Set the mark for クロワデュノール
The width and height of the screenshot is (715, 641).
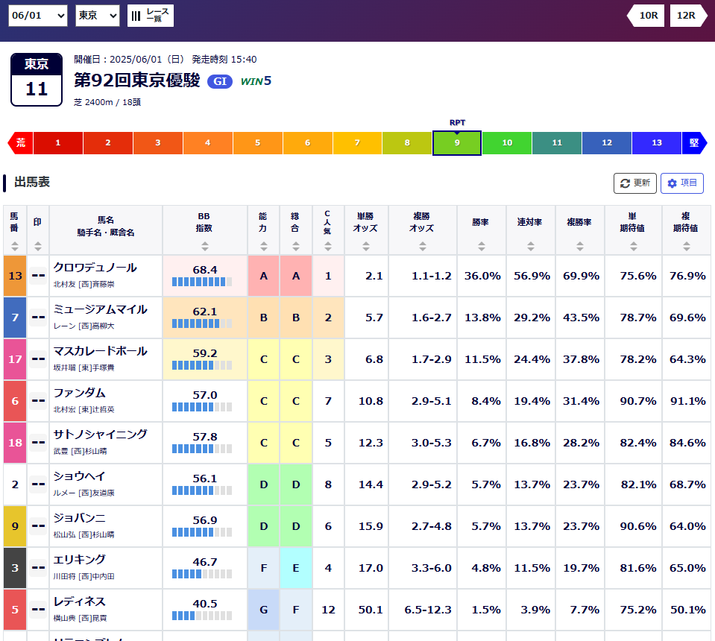[38, 276]
